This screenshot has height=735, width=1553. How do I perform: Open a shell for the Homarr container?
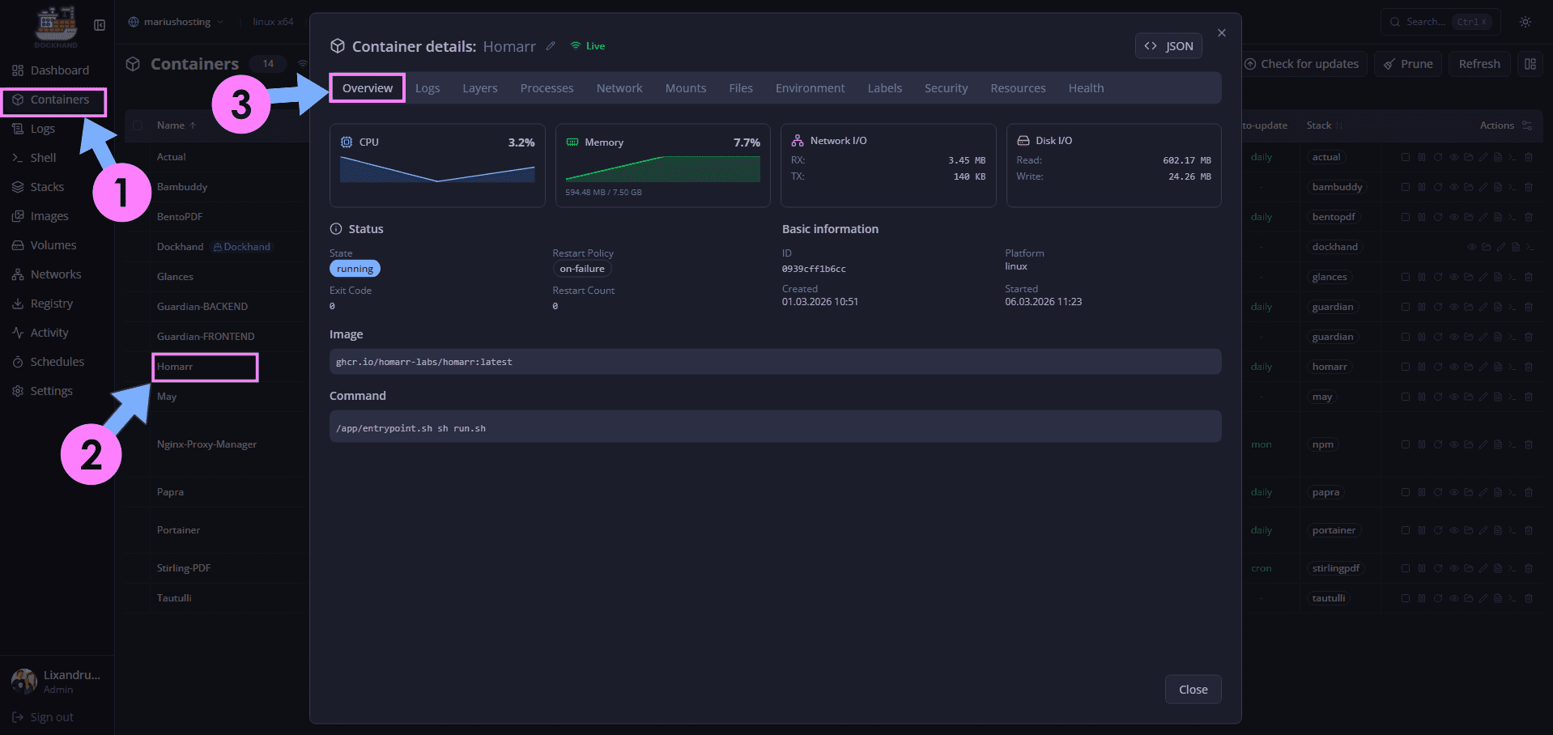point(1513,367)
